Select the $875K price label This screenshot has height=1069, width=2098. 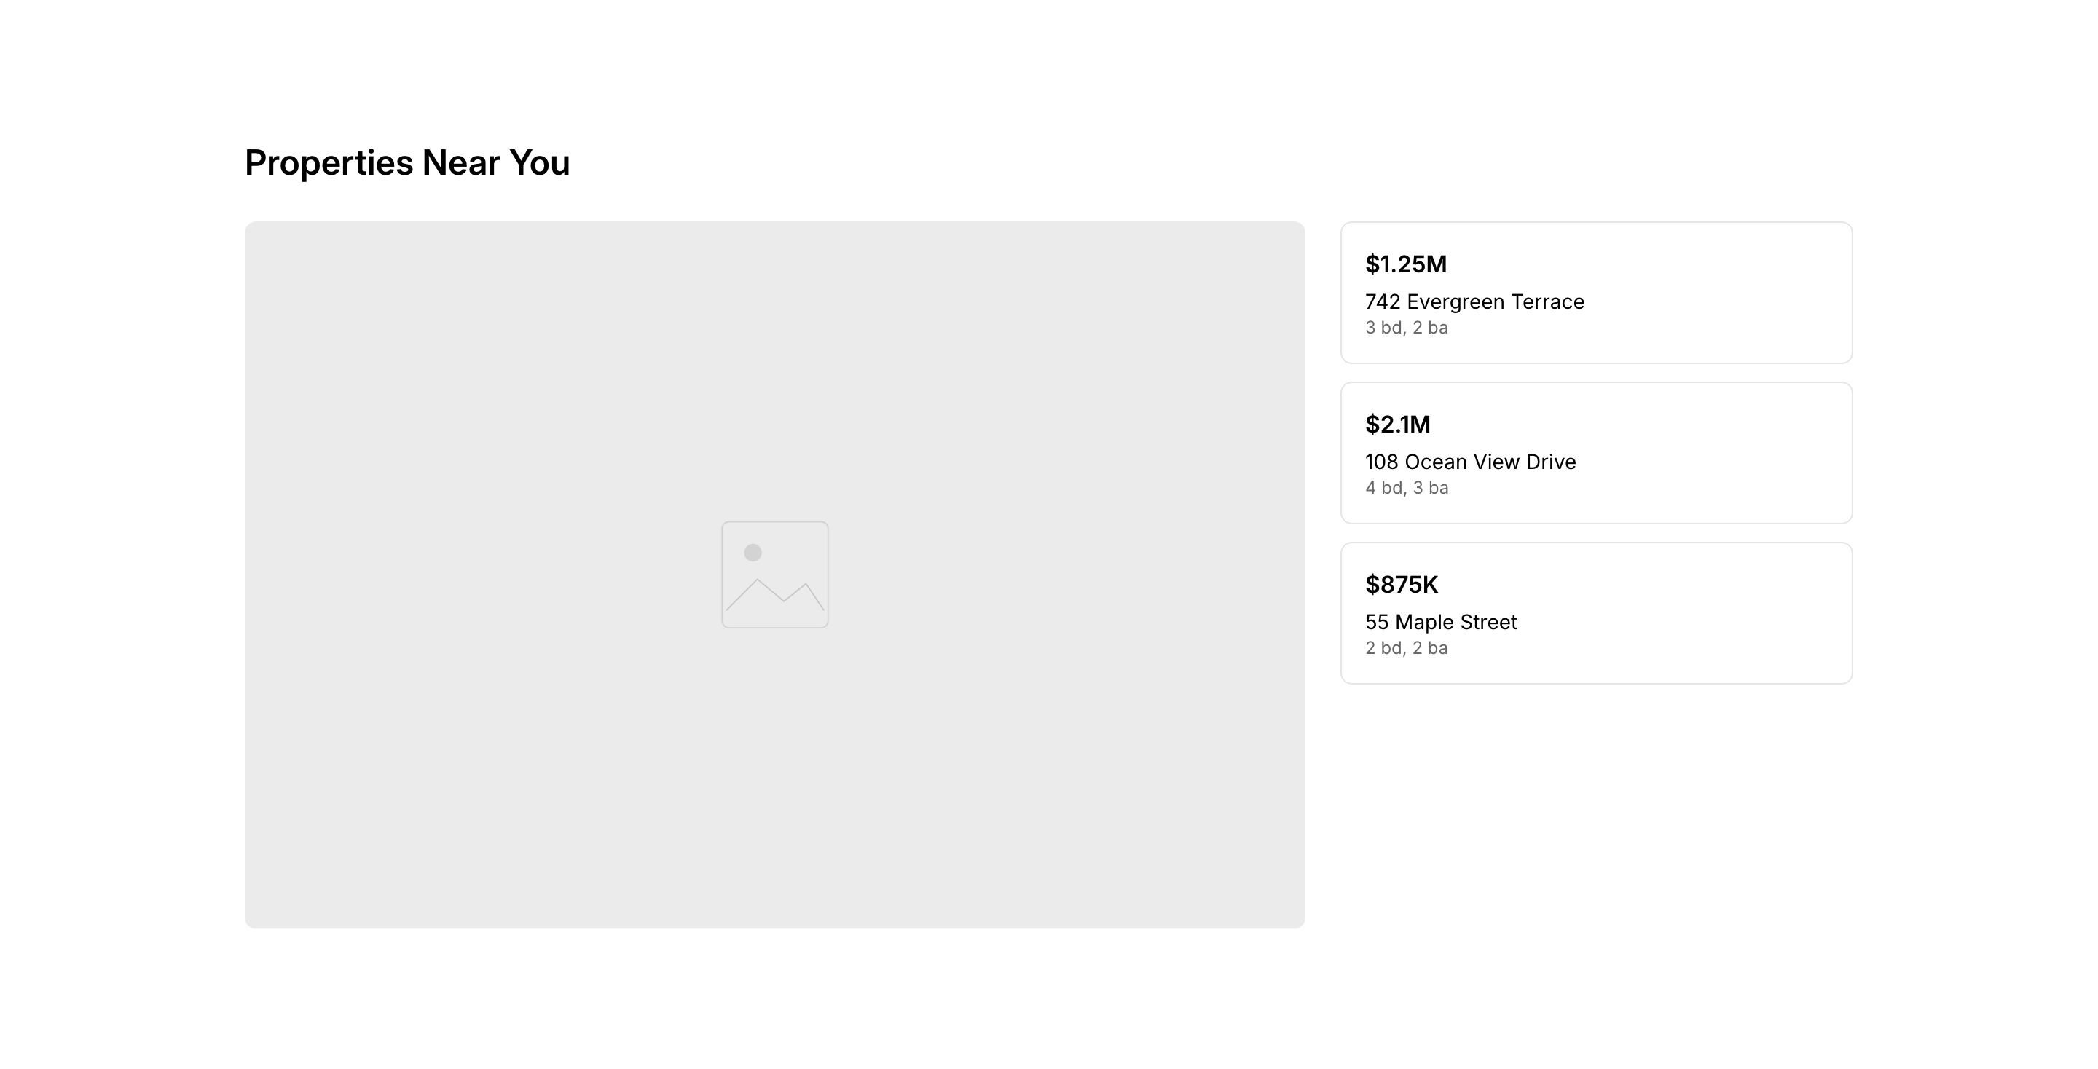click(1402, 585)
